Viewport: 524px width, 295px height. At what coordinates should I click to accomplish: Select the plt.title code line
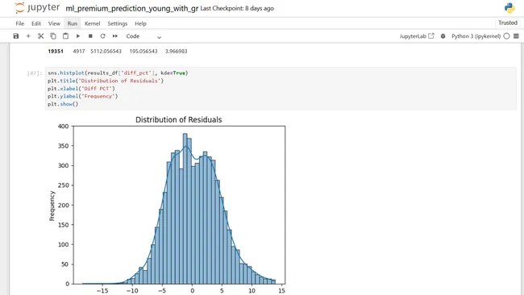pyautogui.click(x=106, y=81)
